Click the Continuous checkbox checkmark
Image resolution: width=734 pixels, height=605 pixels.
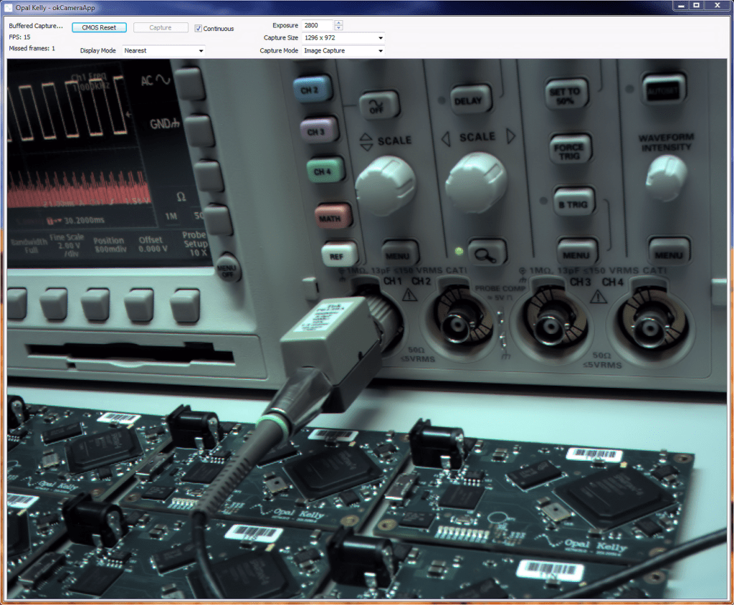click(x=199, y=28)
